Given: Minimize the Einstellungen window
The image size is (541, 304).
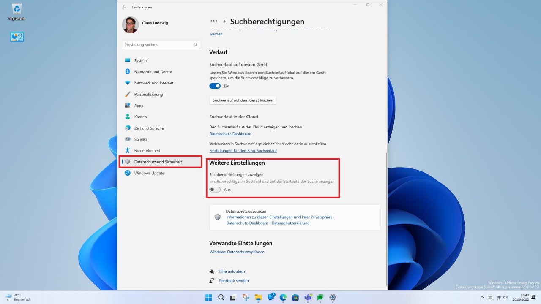Looking at the screenshot, I should [354, 5].
